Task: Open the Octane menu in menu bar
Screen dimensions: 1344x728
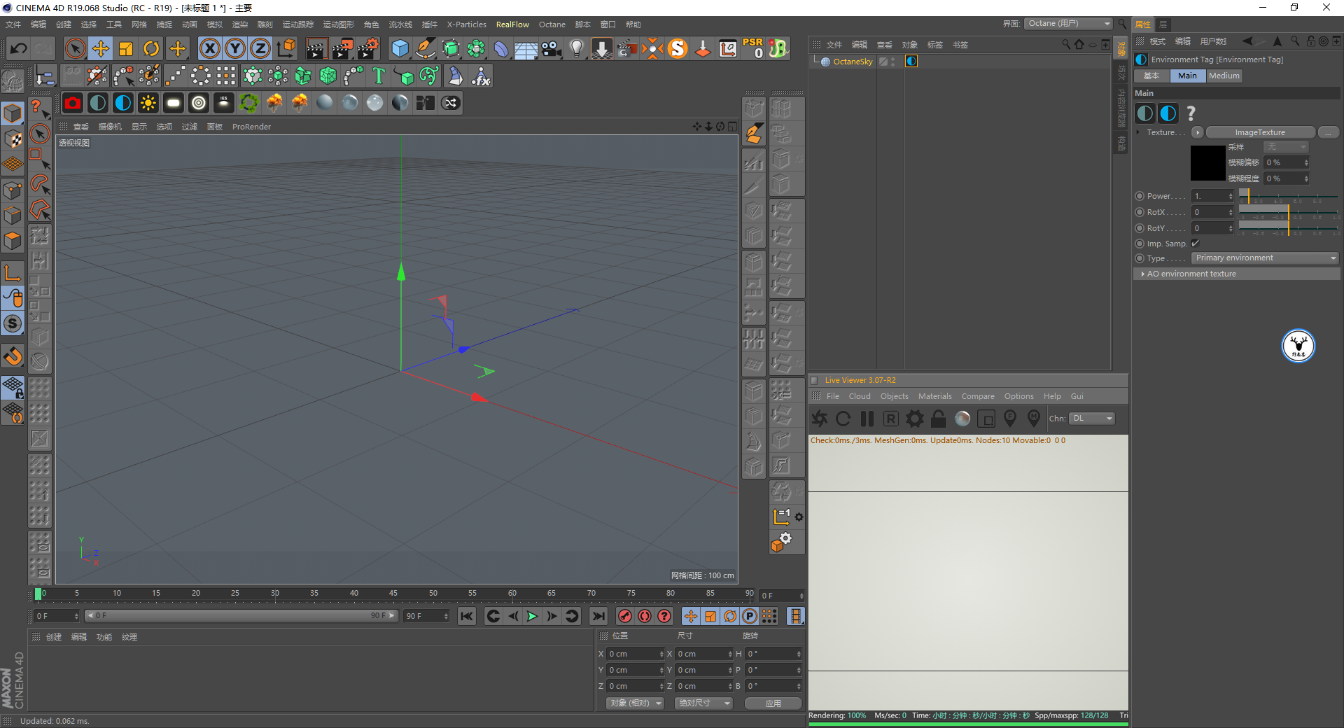Action: pos(552,24)
